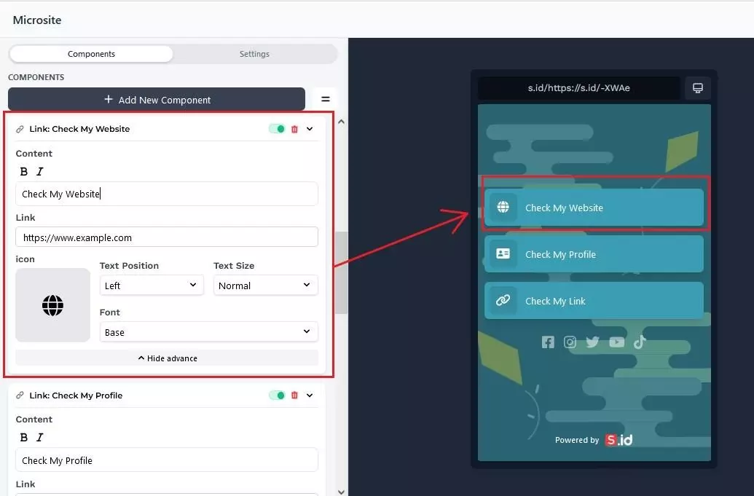Viewport: 754px width, 496px height.
Task: Collapse the Check My Website component chevron
Action: pyautogui.click(x=310, y=129)
